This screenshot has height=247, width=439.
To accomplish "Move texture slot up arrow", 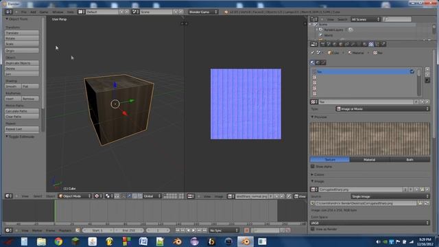I will pyautogui.click(x=427, y=69).
